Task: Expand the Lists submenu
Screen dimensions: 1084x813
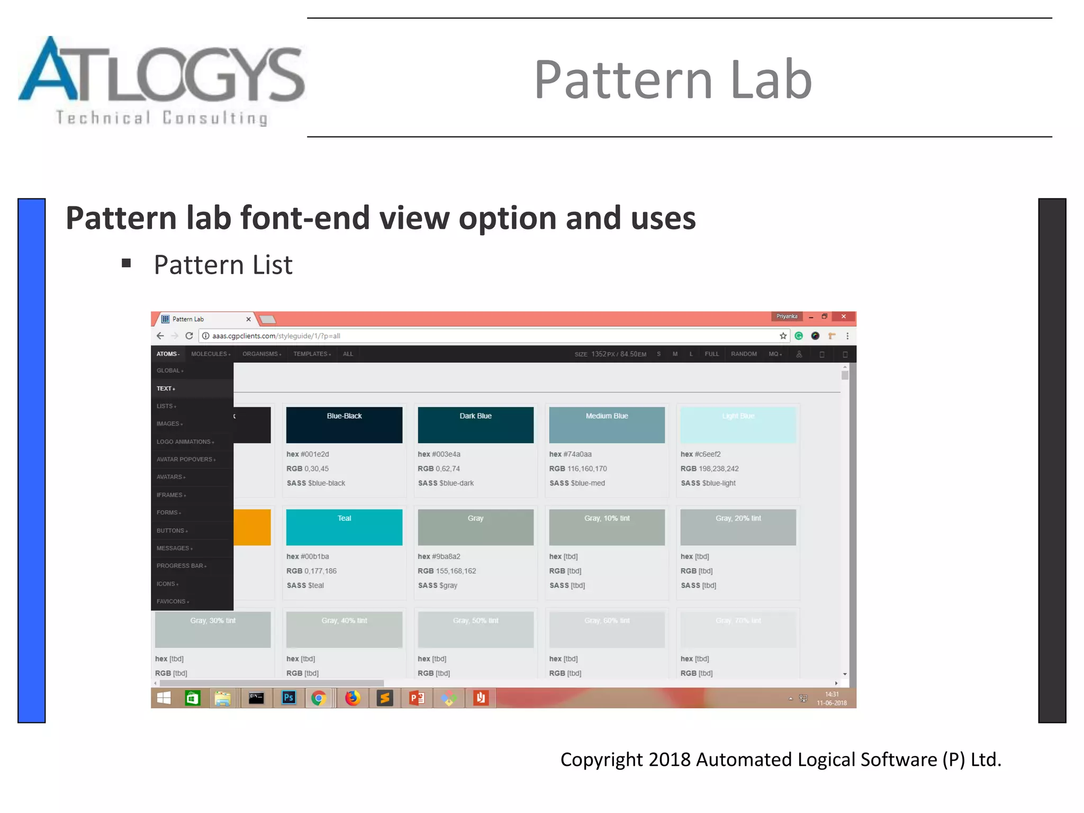Action: coord(192,406)
